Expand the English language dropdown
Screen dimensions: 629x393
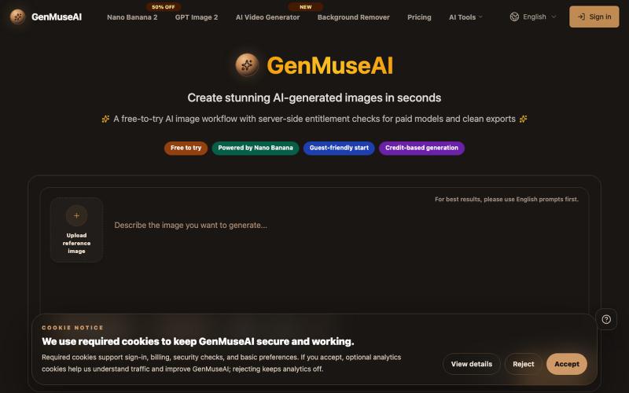coord(534,17)
